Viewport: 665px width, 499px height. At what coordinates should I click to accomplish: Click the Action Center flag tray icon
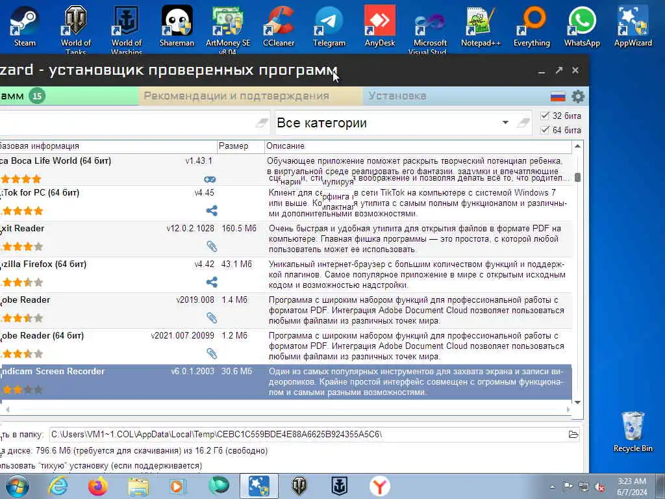(x=568, y=487)
